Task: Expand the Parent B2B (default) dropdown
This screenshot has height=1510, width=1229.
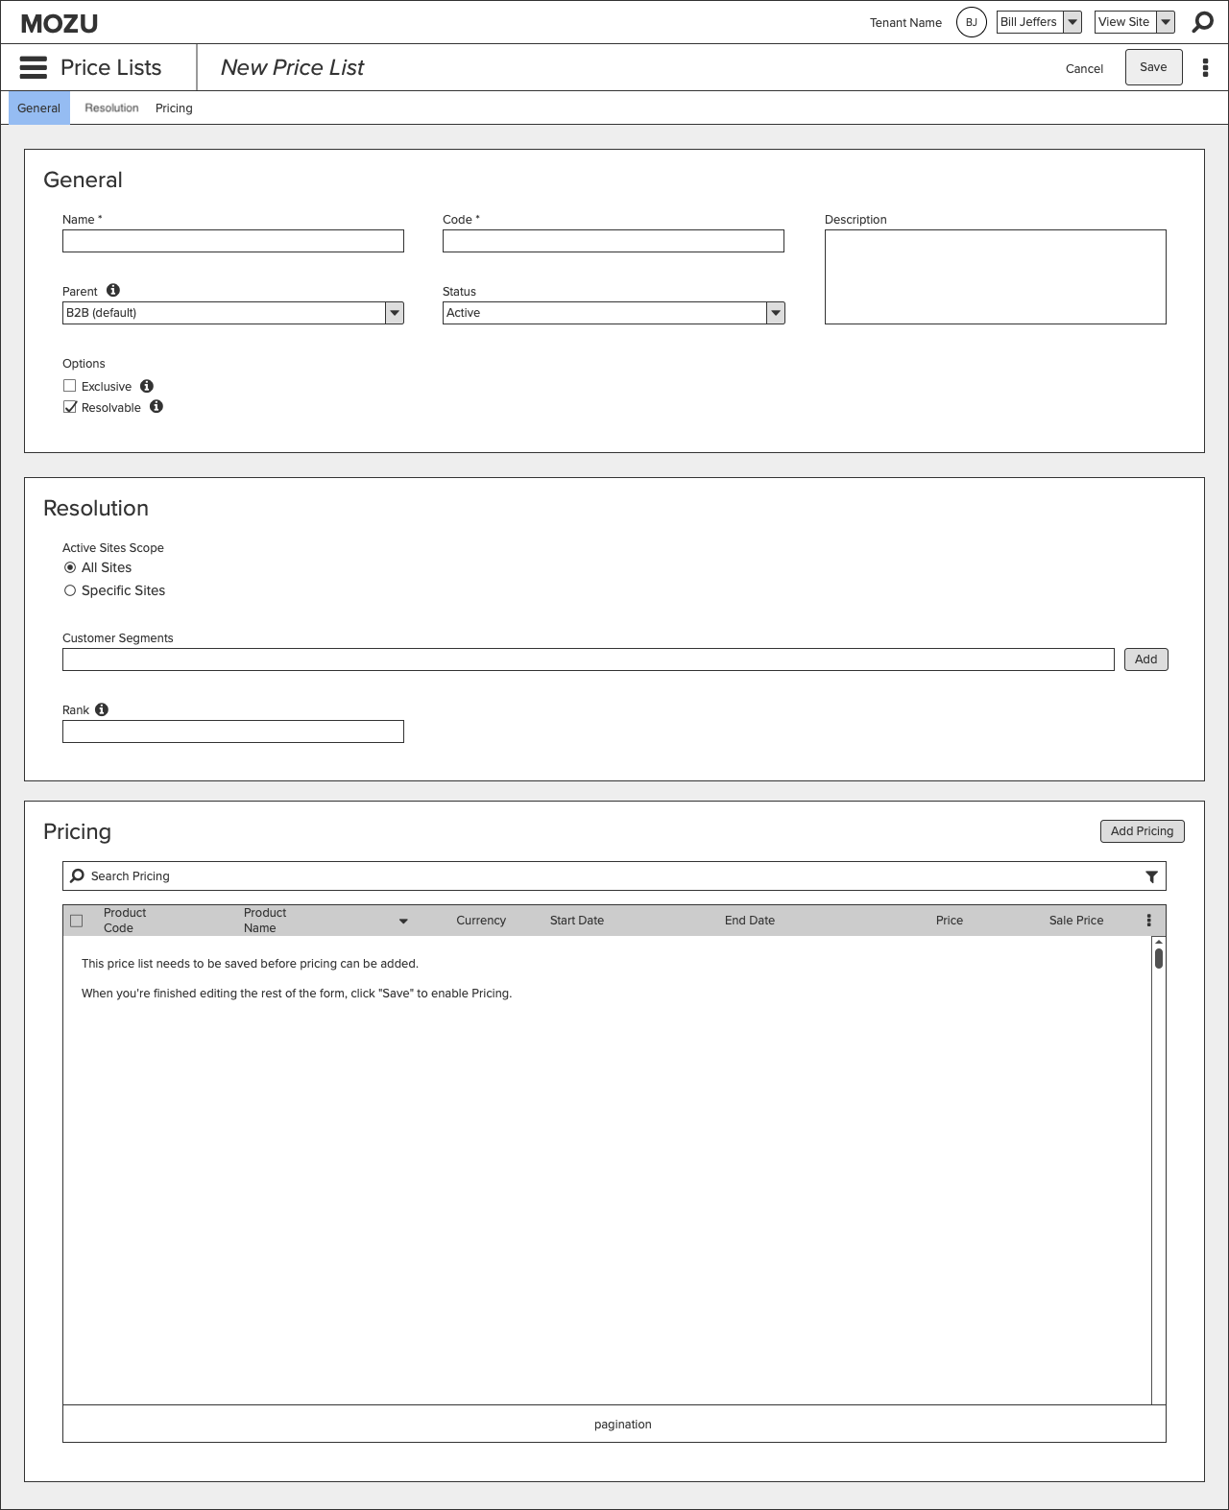Action: coord(232,313)
